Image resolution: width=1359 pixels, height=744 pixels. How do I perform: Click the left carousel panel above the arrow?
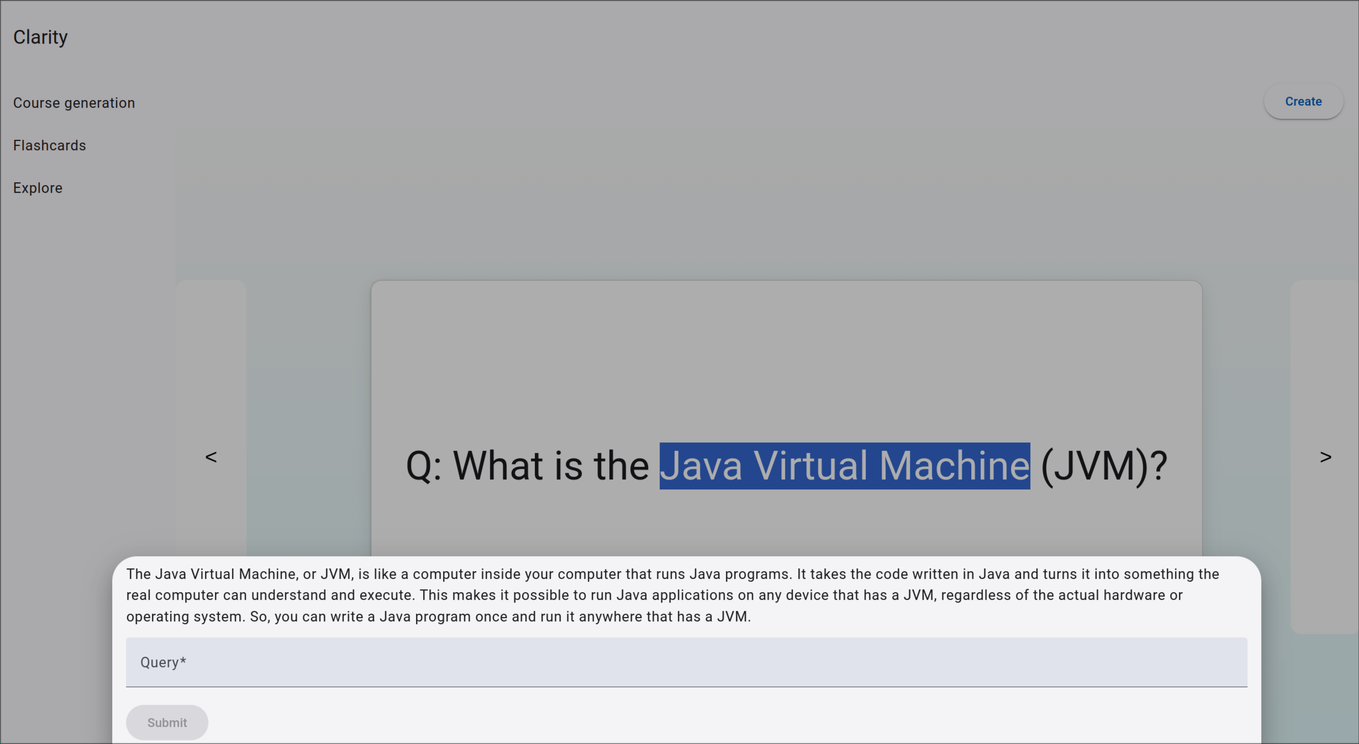click(210, 359)
